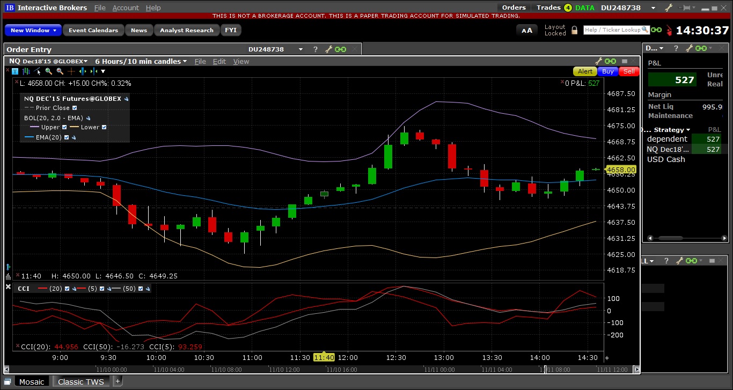733x390 pixels.
Task: Select the candlestick chart type icon
Action: 26,71
